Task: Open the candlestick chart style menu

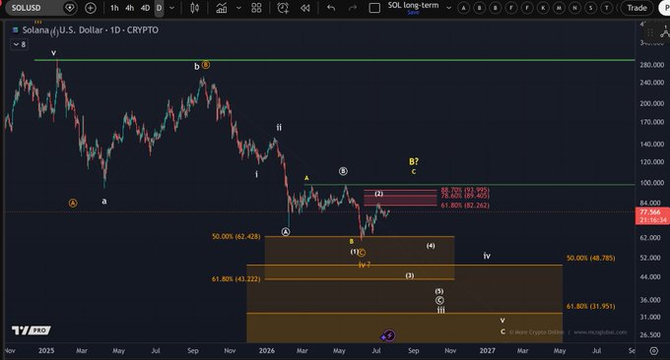Action: coord(195,8)
